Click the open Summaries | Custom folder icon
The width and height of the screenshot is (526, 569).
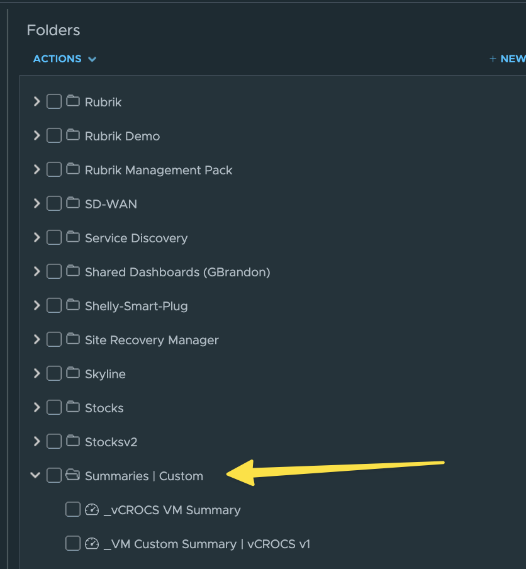coord(74,475)
